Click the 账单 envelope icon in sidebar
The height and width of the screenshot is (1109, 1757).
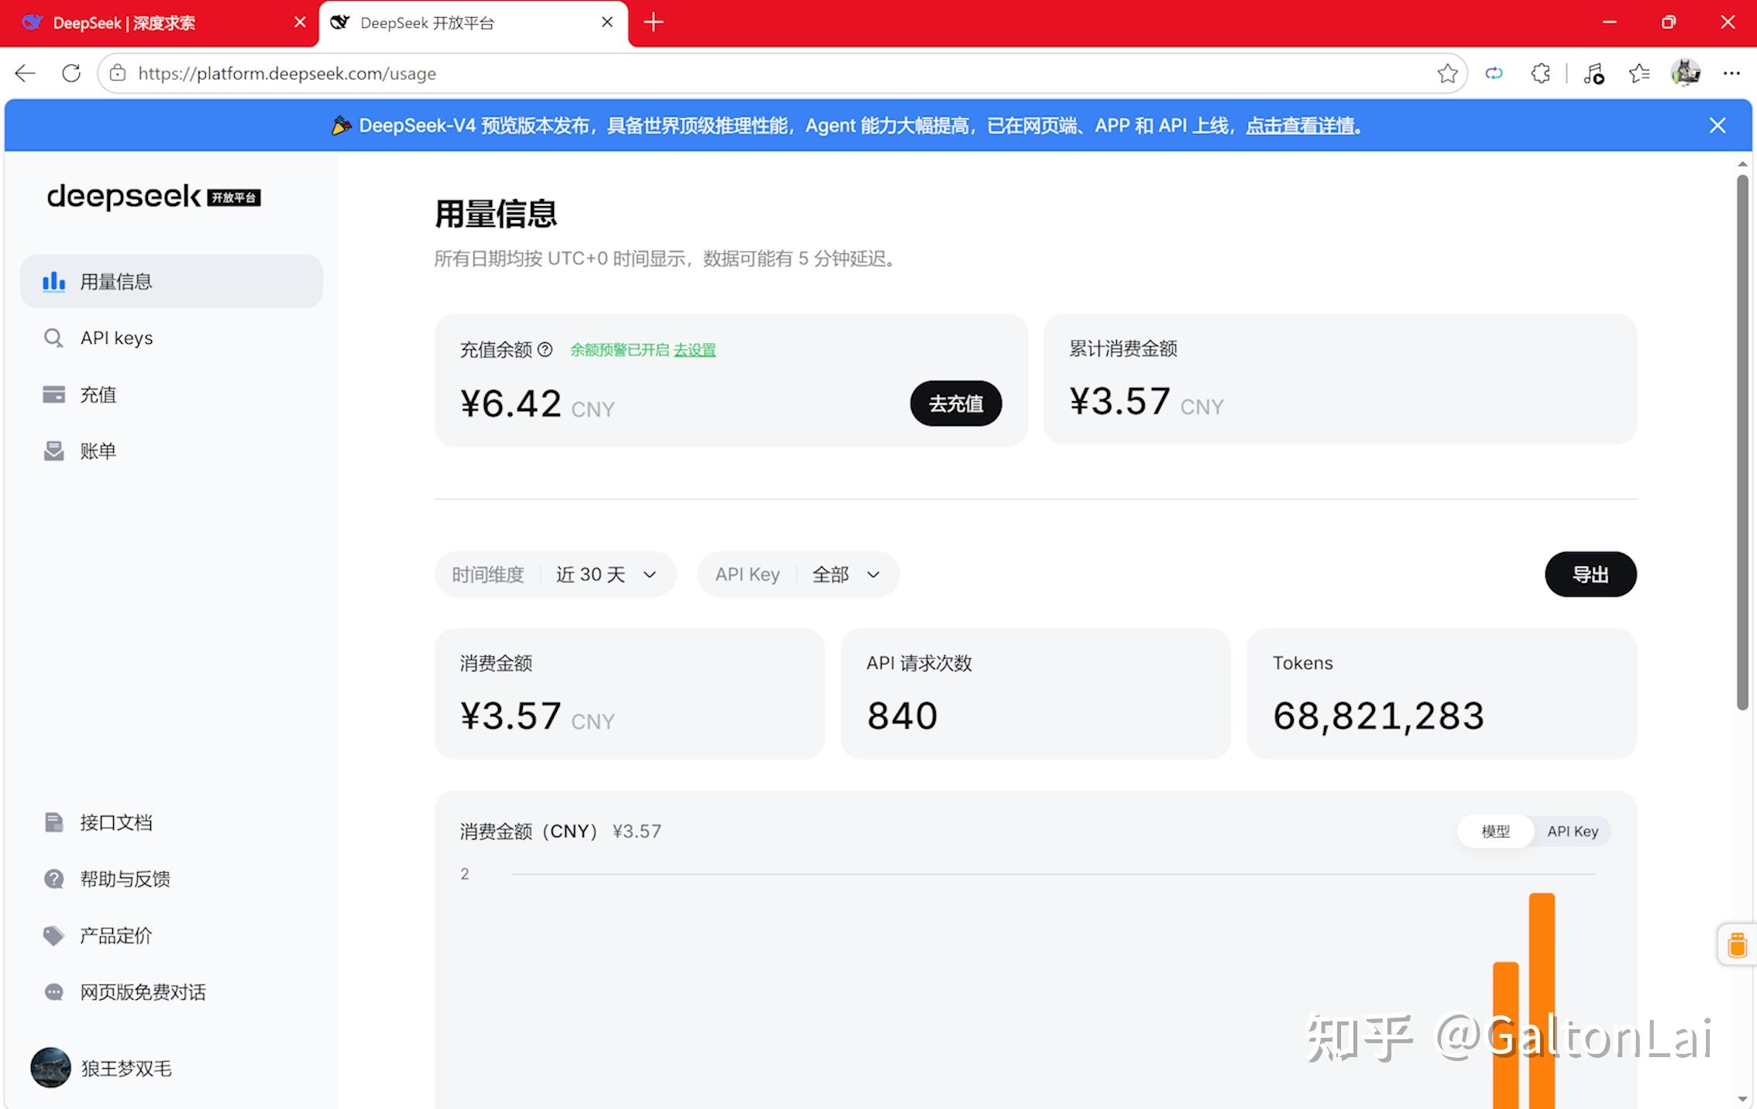click(53, 451)
